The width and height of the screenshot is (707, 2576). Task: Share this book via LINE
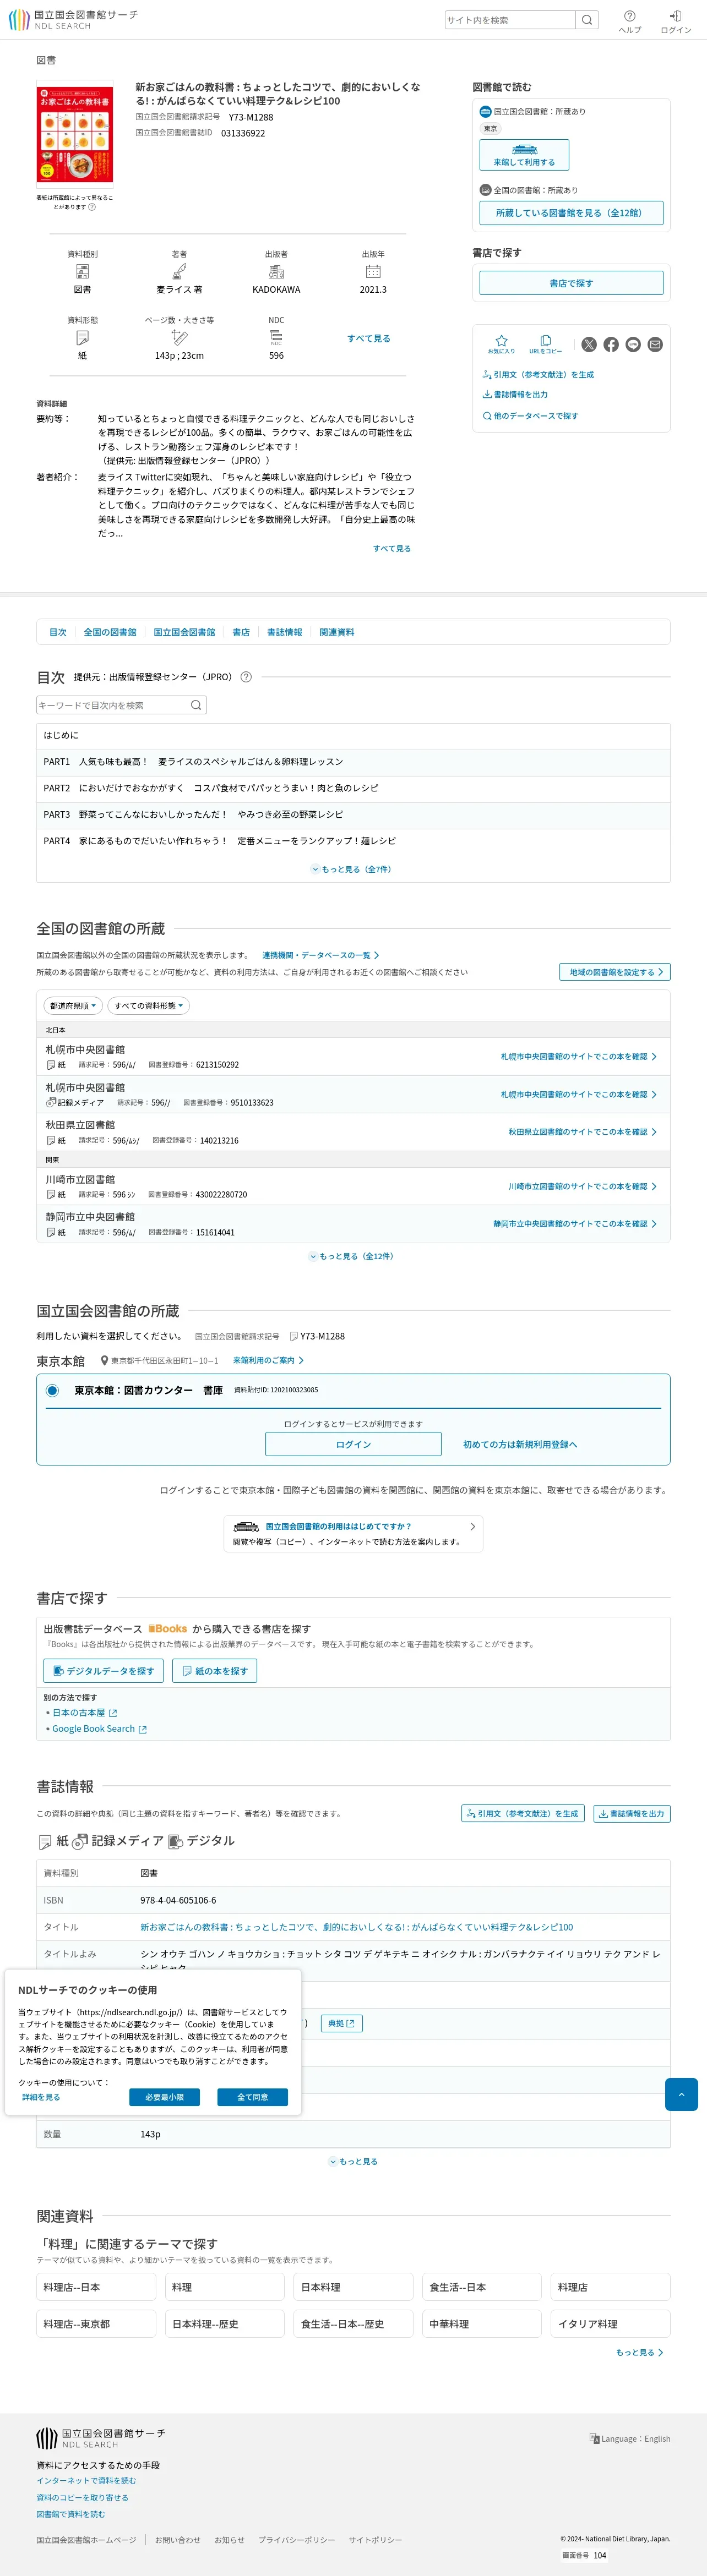(x=633, y=344)
